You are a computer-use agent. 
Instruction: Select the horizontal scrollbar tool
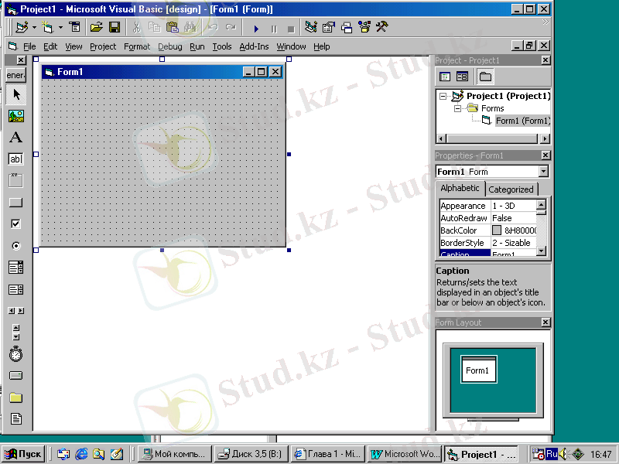15,311
